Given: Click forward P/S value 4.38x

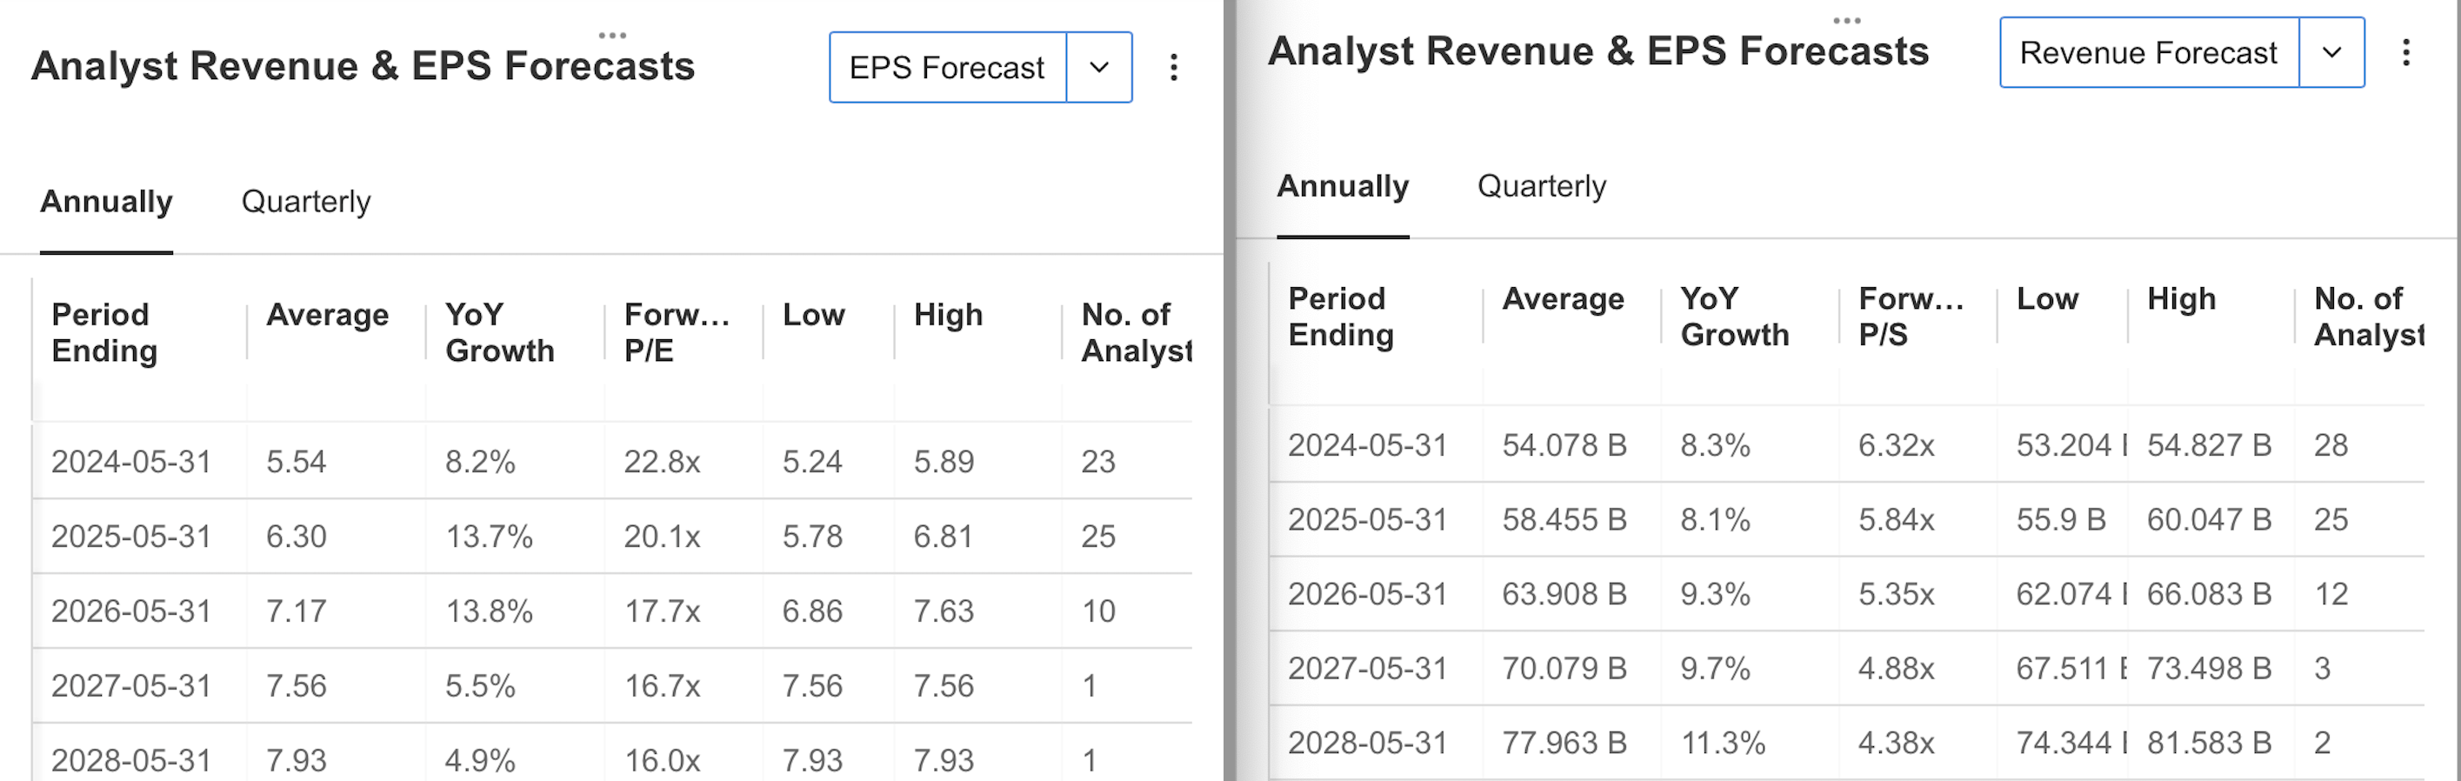Looking at the screenshot, I should click(1897, 743).
